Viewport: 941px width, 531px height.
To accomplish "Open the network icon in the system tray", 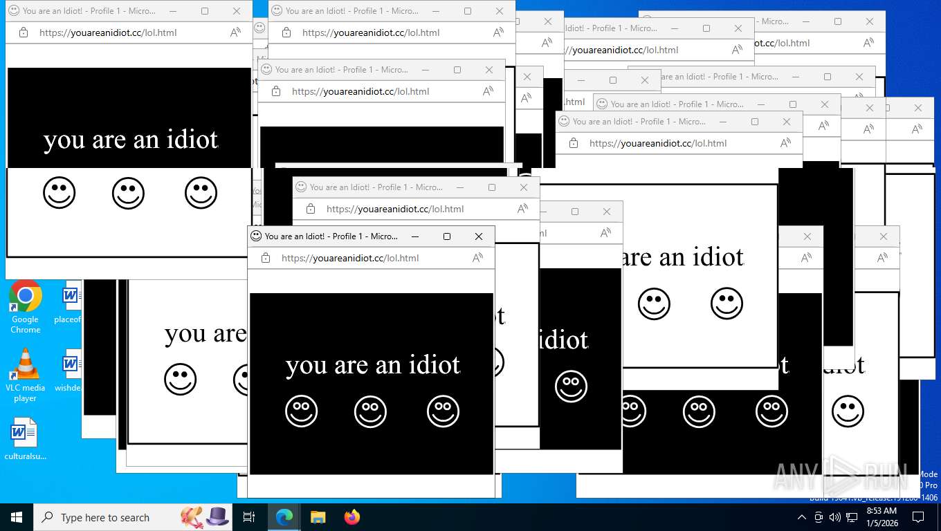I will click(x=852, y=517).
